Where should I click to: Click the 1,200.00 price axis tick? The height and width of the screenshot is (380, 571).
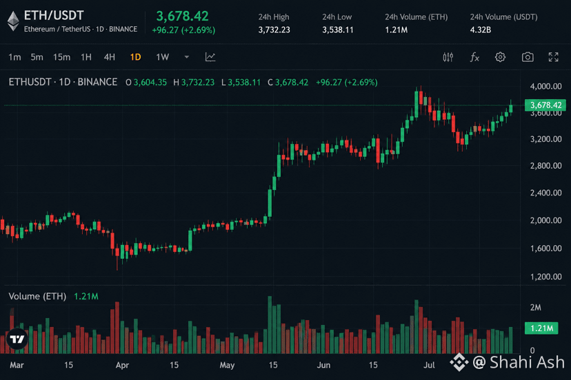tap(546, 277)
